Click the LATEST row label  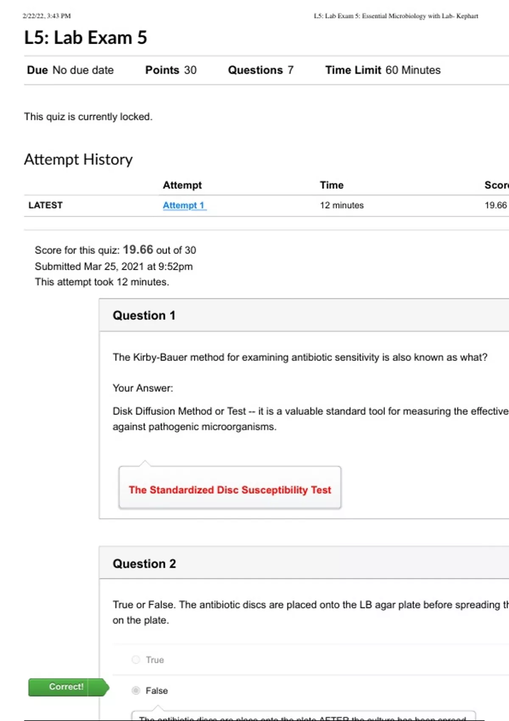click(x=45, y=205)
